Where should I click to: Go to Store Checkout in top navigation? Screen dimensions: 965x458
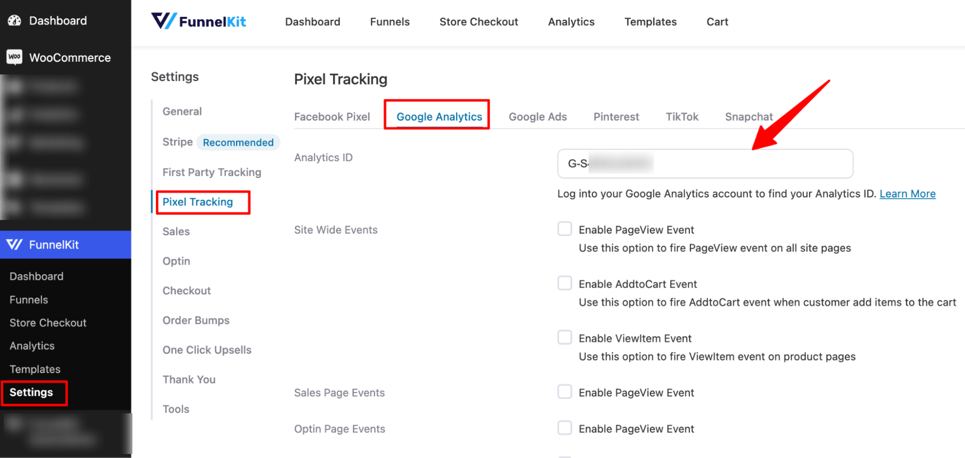pyautogui.click(x=478, y=22)
